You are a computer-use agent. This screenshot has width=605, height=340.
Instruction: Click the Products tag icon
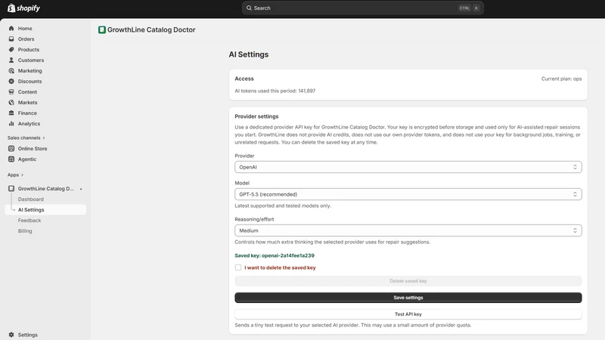[11, 49]
